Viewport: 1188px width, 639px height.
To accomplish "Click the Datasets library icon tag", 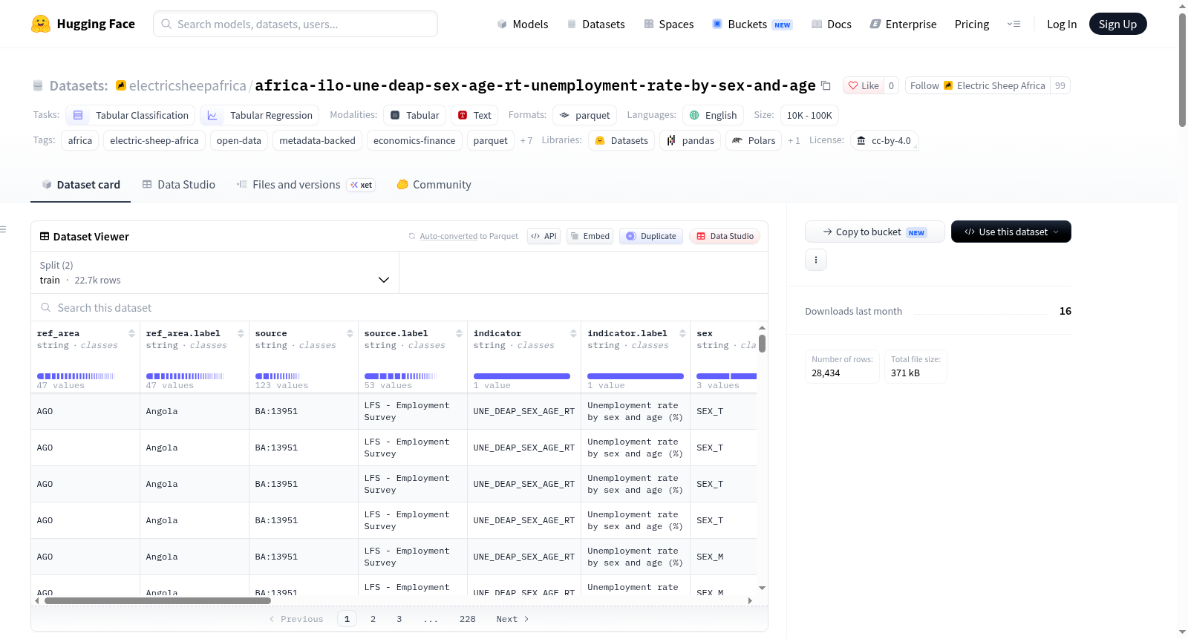I will point(600,140).
